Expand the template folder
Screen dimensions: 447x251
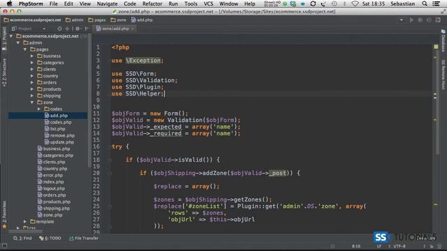click(25, 222)
